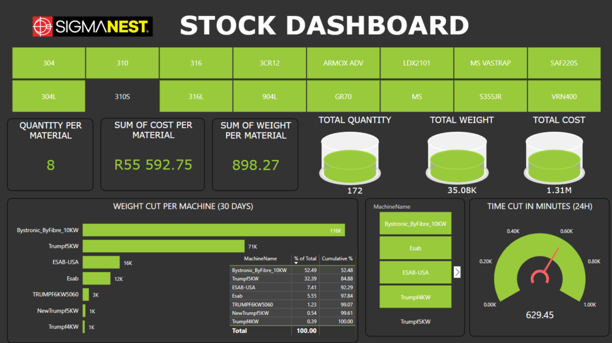Click the Time Cut gauge needle

tap(551, 260)
